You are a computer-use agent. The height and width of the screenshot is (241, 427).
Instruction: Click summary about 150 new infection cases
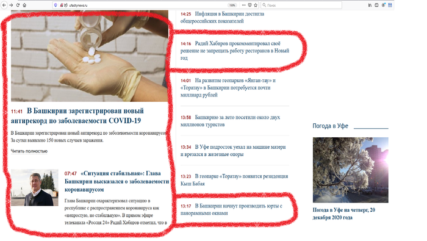(89, 137)
